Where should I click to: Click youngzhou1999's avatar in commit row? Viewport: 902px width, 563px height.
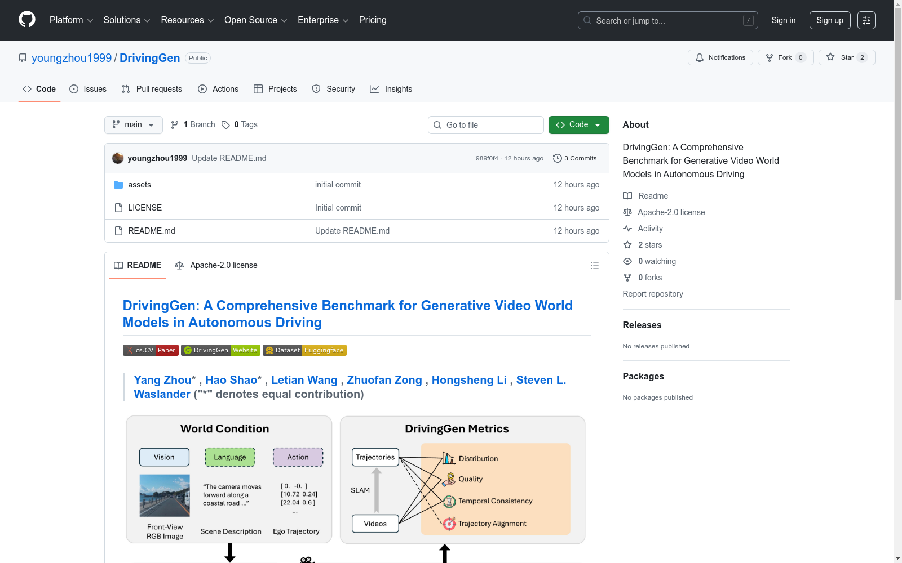tap(118, 158)
